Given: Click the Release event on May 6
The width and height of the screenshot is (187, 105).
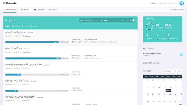Looking at the screenshot, I should point(168,90).
